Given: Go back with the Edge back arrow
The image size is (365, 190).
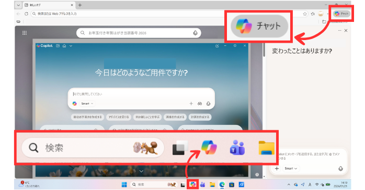Looking at the screenshot, I should [19, 14].
